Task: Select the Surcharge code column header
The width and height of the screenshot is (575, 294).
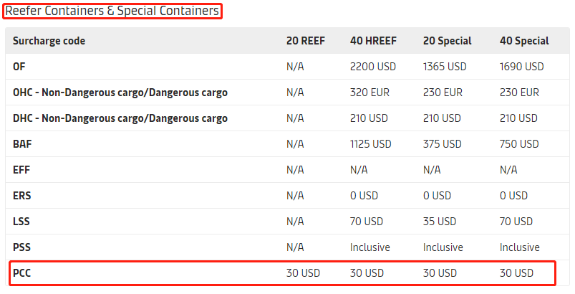Action: [x=49, y=41]
